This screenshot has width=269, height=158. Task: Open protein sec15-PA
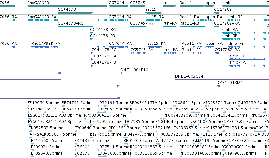click(x=157, y=44)
